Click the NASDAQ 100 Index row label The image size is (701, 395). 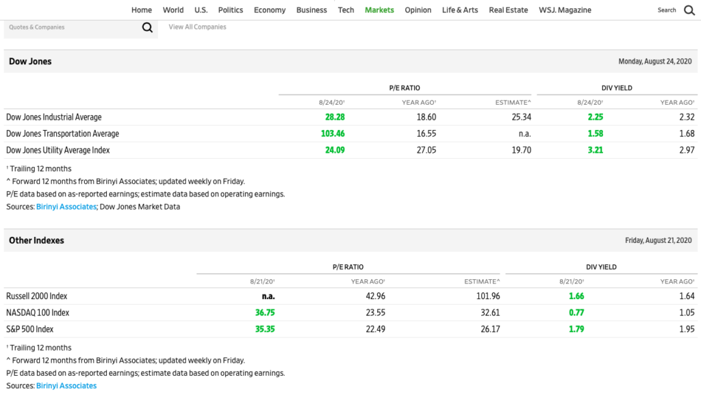tap(38, 313)
